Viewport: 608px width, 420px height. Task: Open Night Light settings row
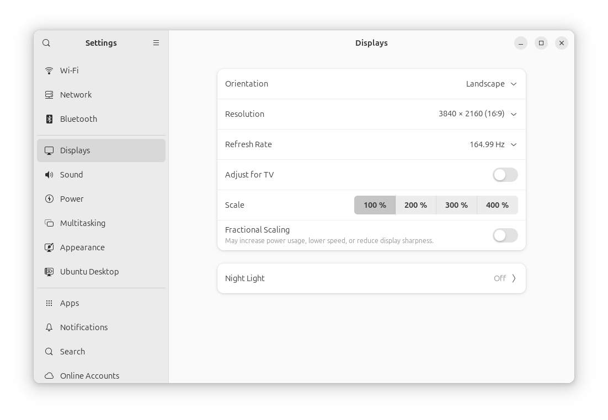click(371, 278)
